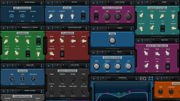Toggle the Chorus Sync switch

click(28, 54)
